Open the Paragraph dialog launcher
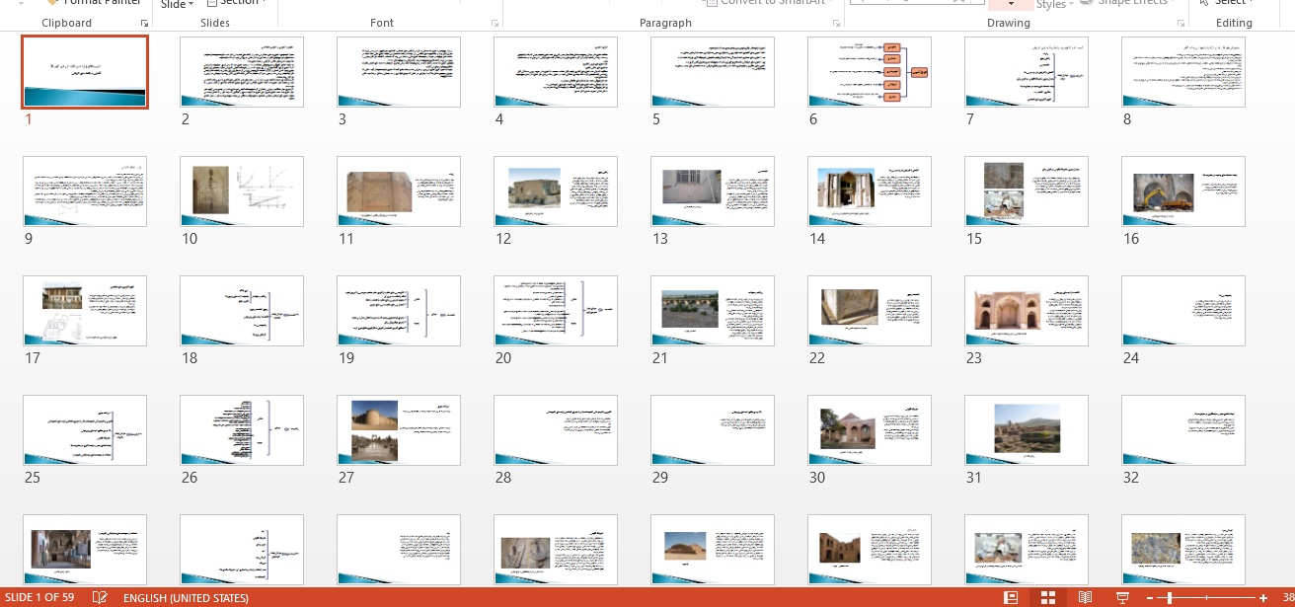The height and width of the screenshot is (607, 1295). (x=835, y=23)
